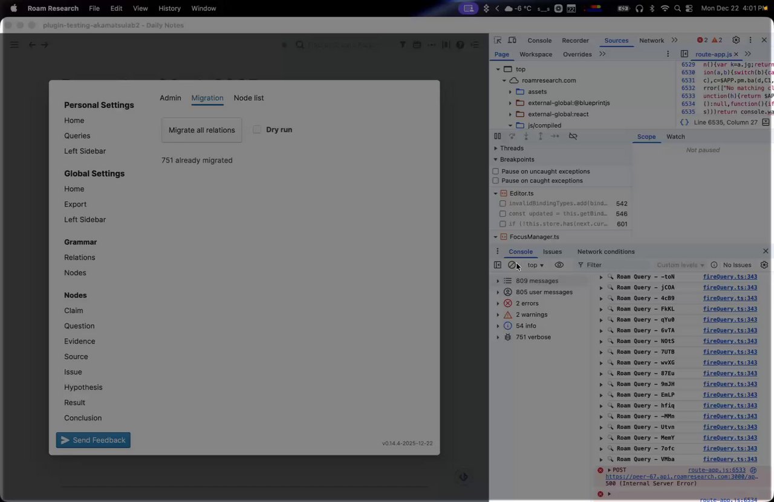The height and width of the screenshot is (502, 774).
Task: Click the Send Feedback button
Action: point(93,440)
